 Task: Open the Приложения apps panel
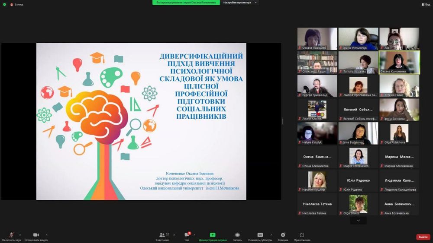(x=302, y=235)
